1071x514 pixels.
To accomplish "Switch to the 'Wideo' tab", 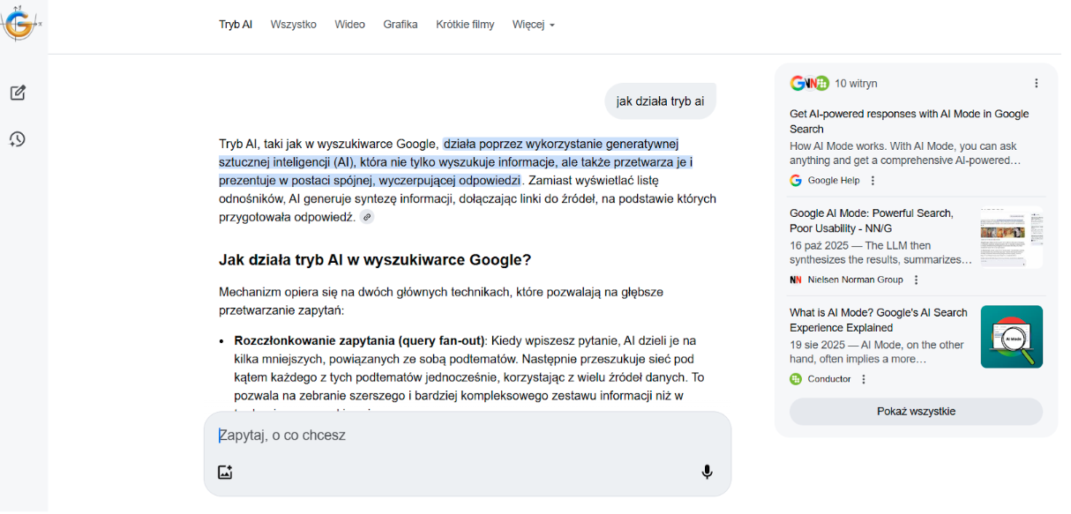I will click(x=349, y=25).
